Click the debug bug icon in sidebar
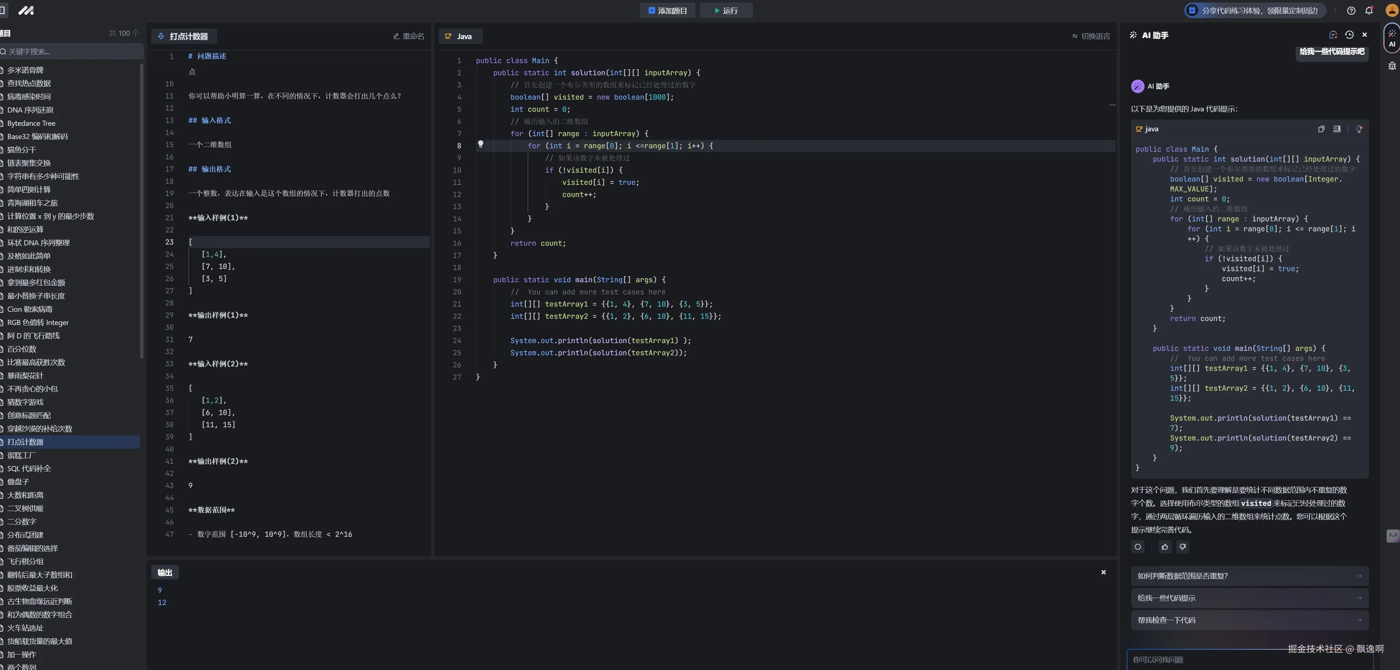This screenshot has height=670, width=1400. pyautogui.click(x=1392, y=66)
